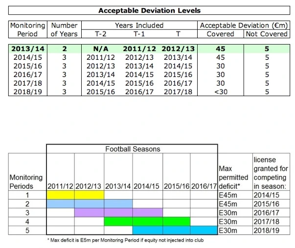Select the "Years Included" header
The image size is (295, 248).
click(x=139, y=25)
